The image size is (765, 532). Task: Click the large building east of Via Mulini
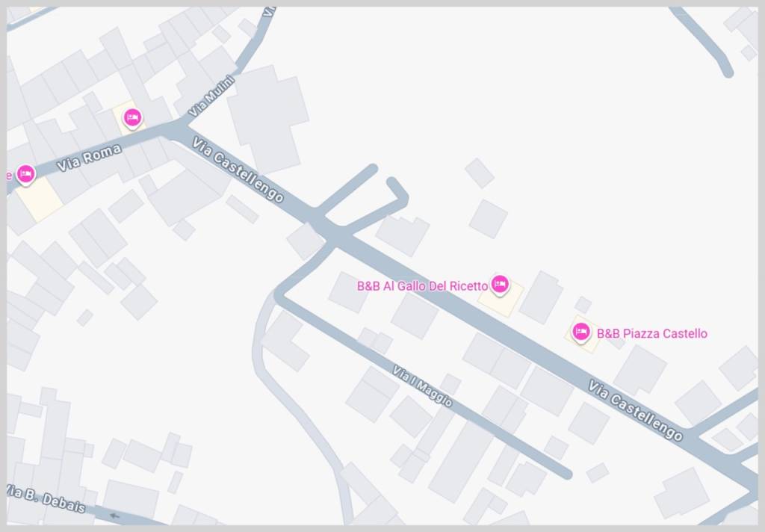[268, 120]
